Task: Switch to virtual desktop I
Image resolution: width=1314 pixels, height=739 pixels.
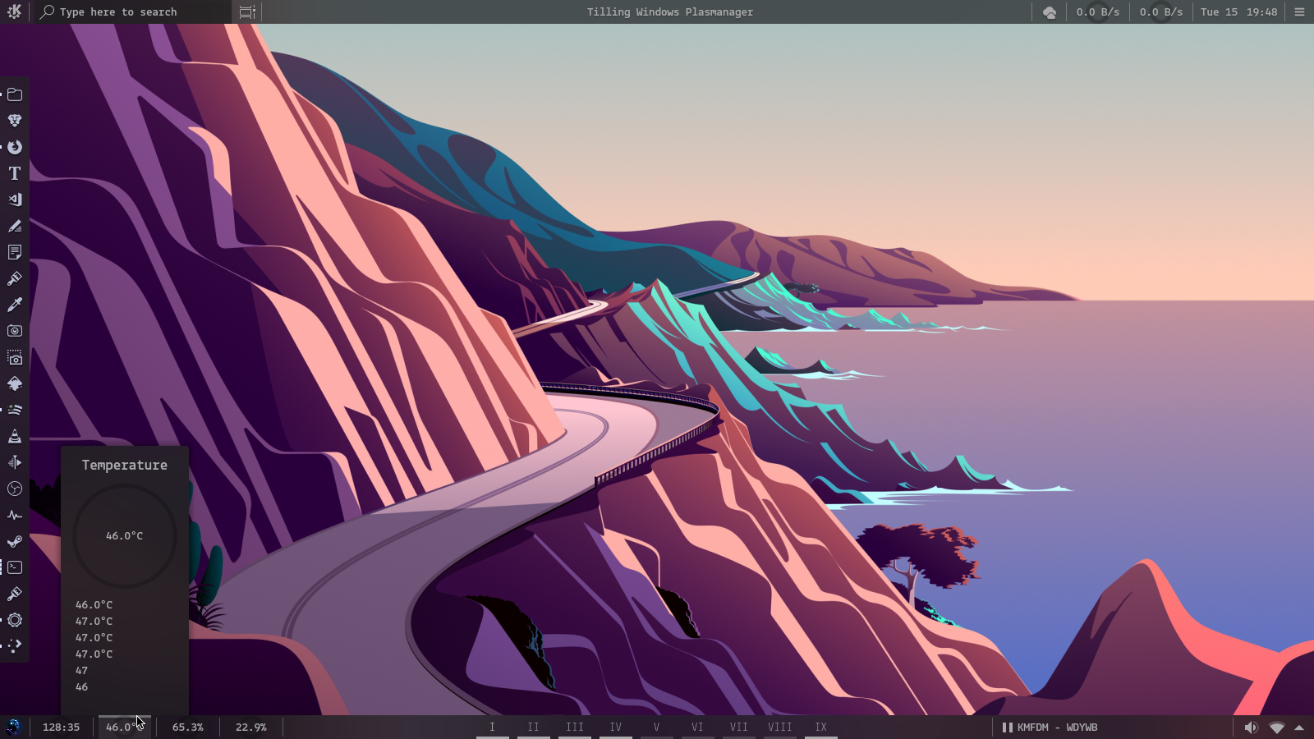Action: pos(493,728)
